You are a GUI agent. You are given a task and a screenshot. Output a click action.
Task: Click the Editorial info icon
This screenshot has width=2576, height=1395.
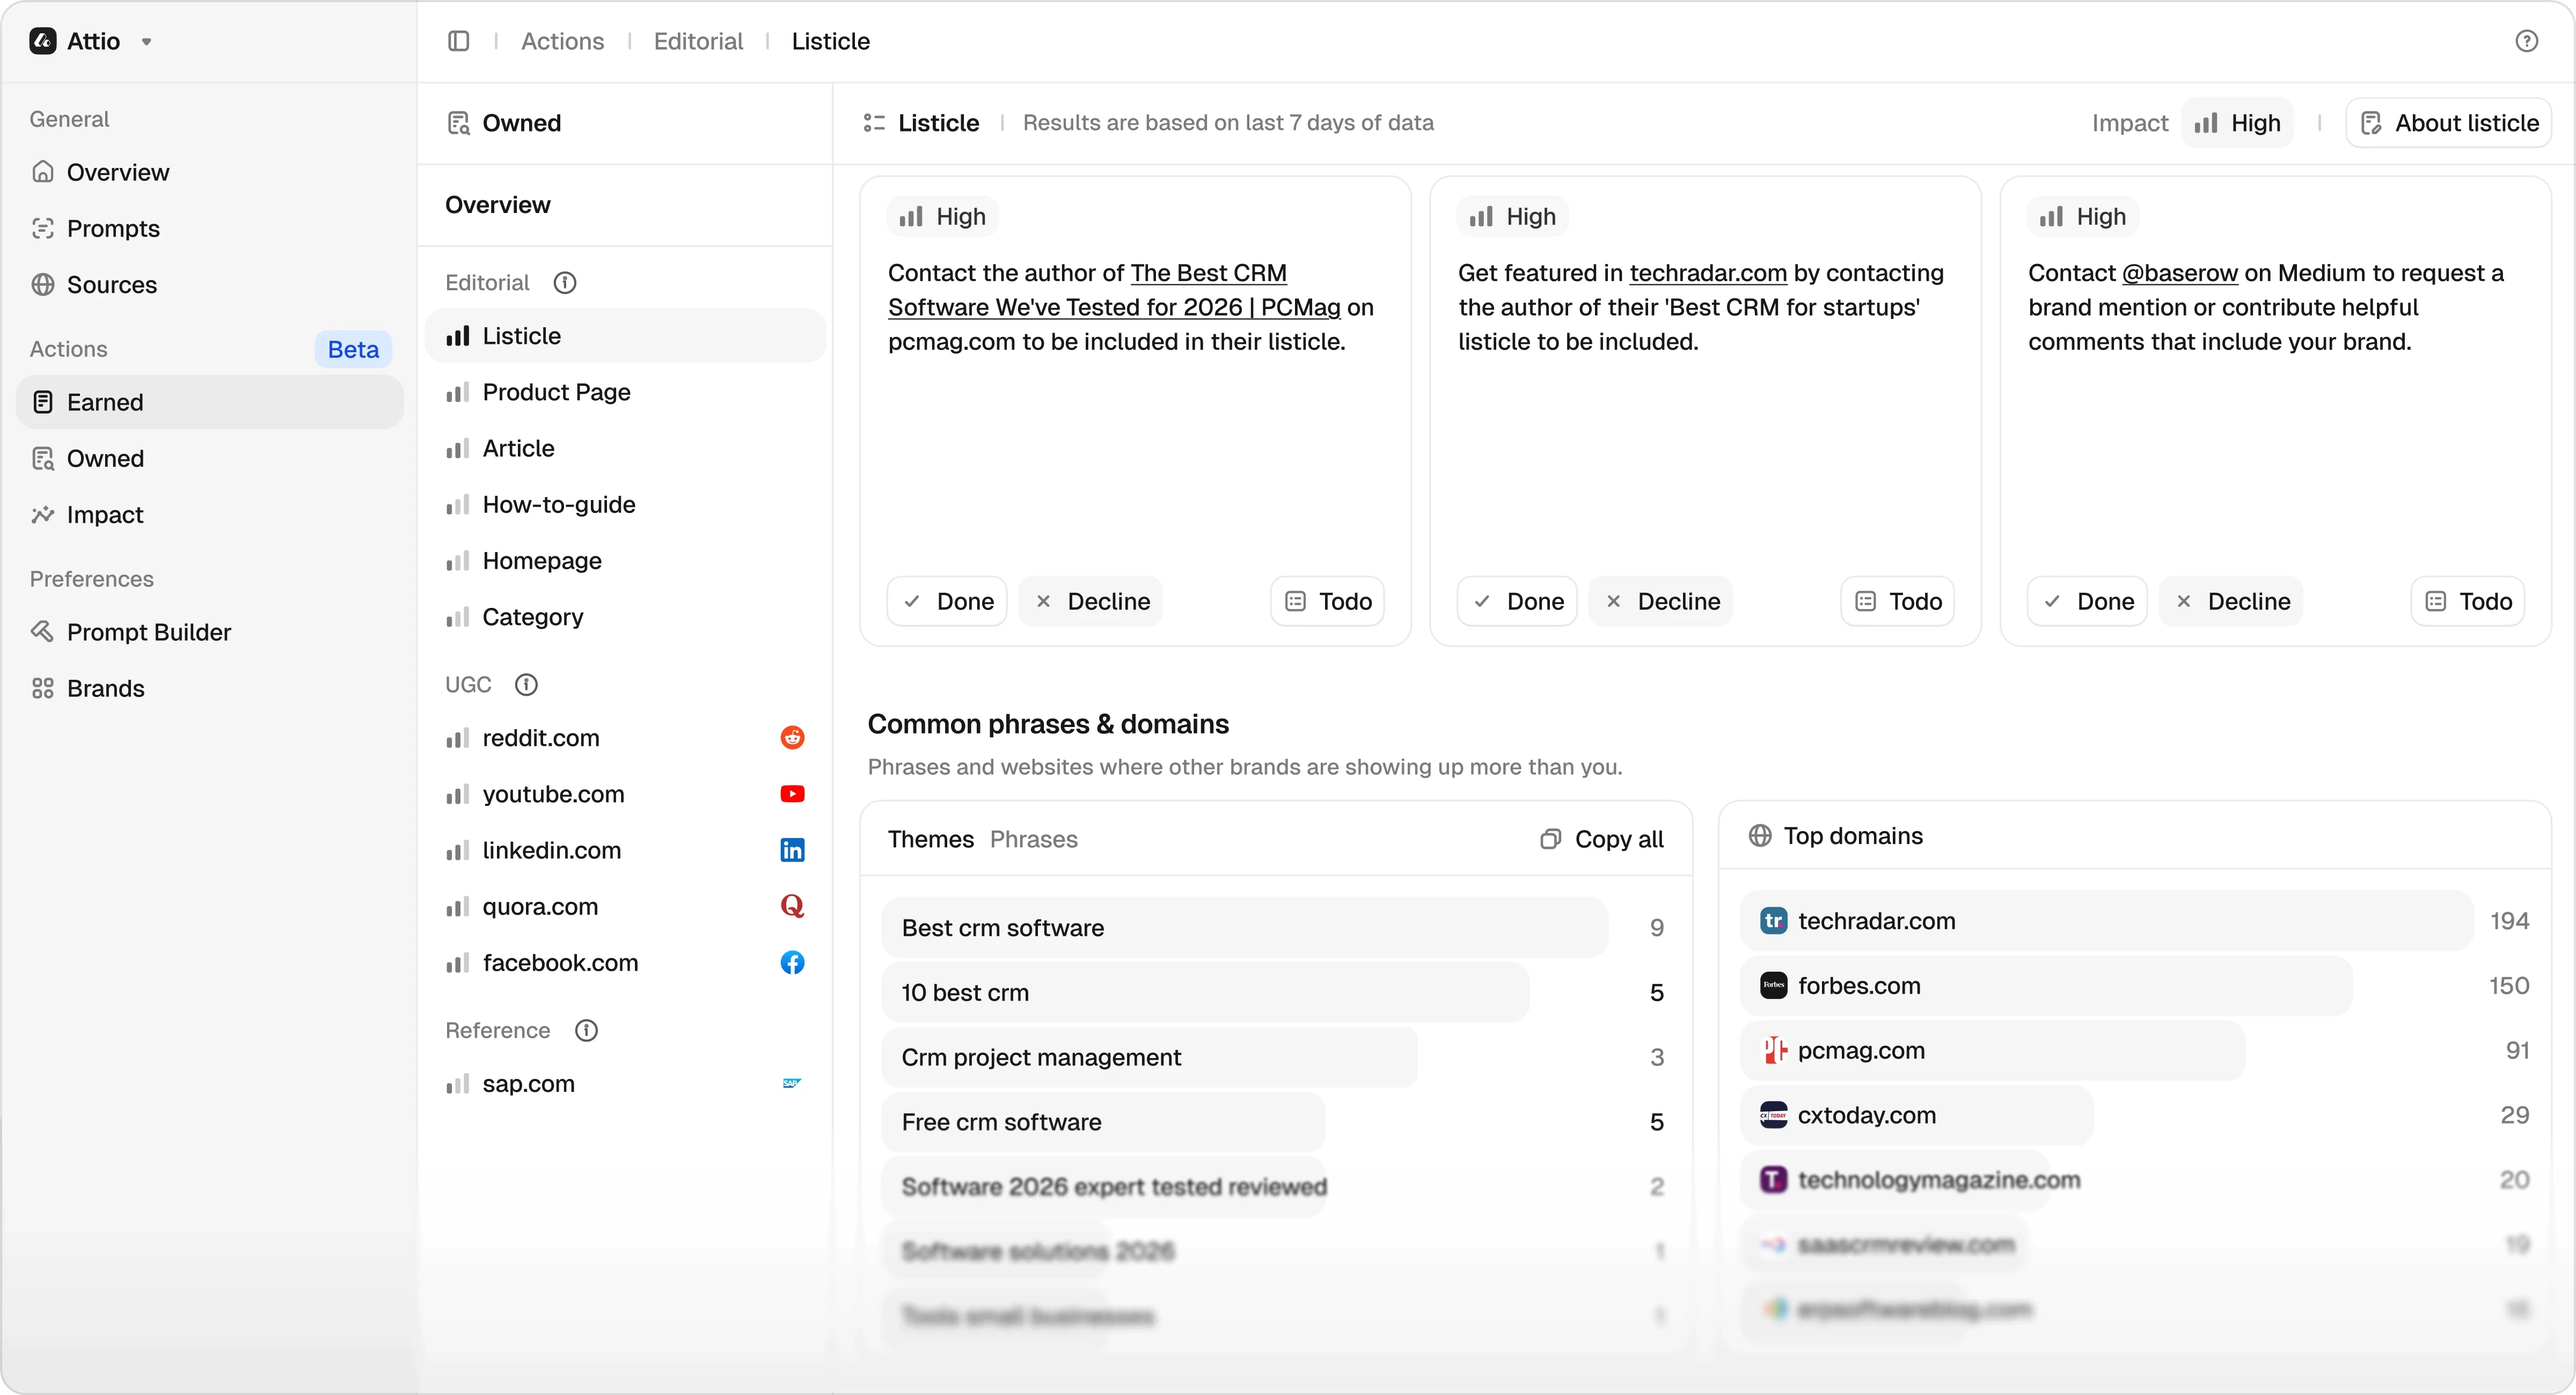565,283
